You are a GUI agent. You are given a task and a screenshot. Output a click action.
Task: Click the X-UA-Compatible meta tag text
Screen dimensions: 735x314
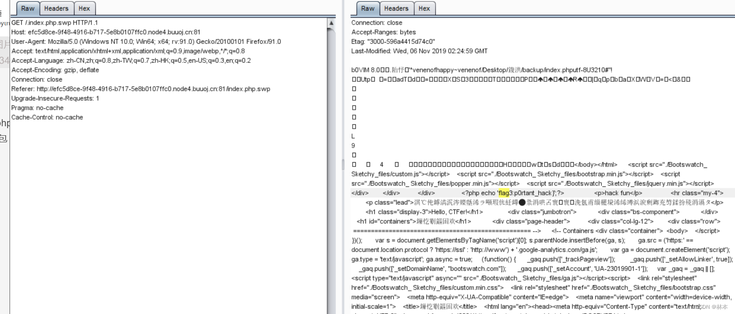[x=488, y=297]
